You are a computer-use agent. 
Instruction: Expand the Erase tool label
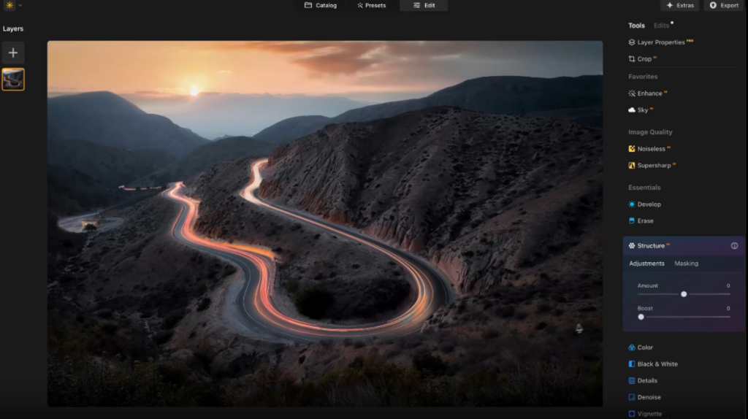645,220
